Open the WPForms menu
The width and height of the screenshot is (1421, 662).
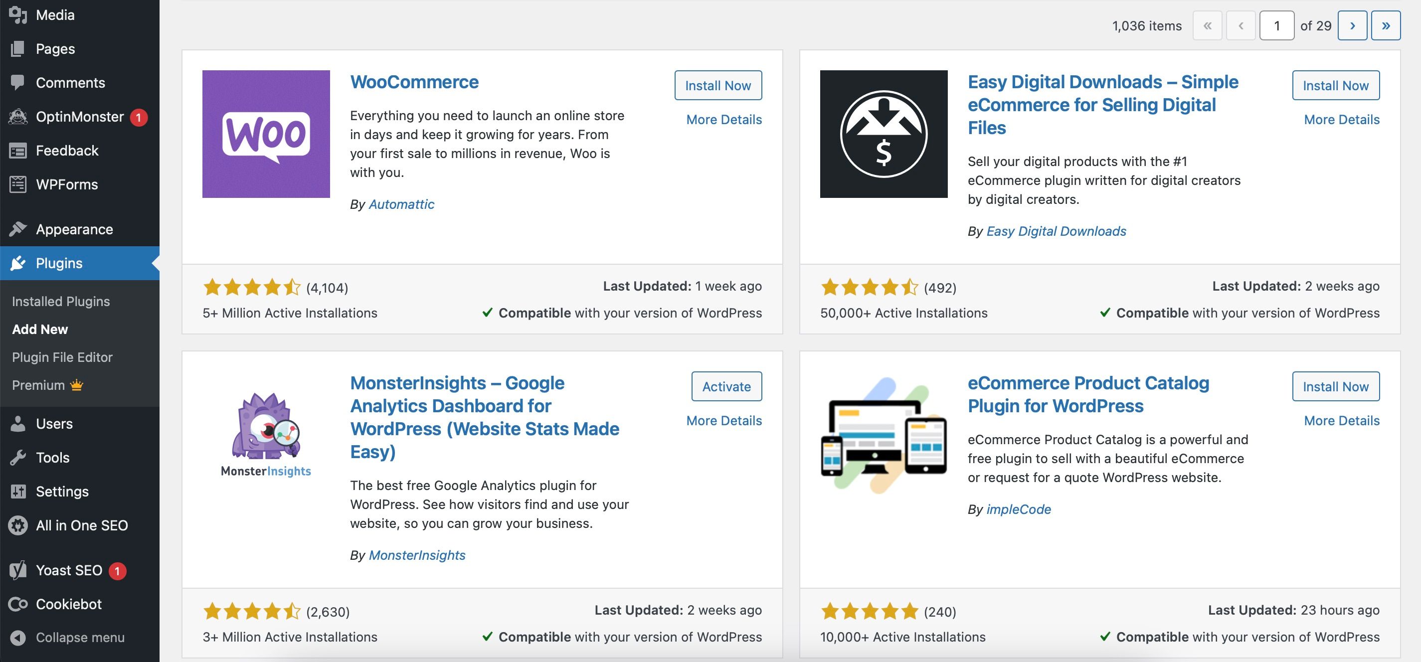79,184
